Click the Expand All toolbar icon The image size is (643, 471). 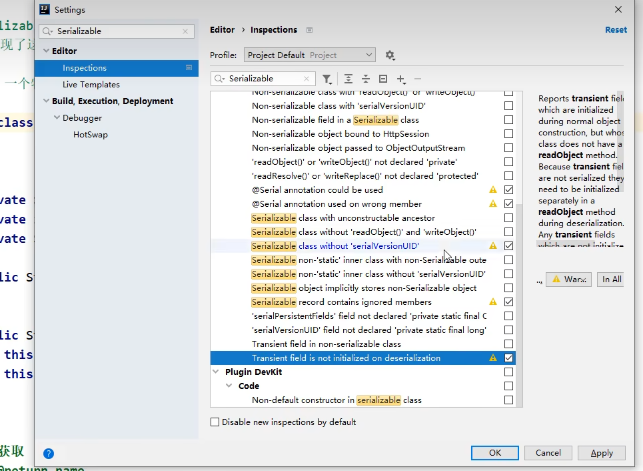pyautogui.click(x=348, y=79)
